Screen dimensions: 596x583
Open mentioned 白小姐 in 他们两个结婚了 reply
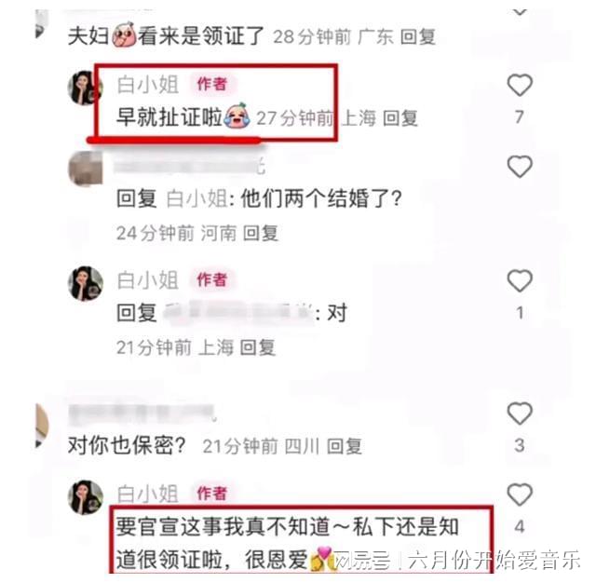pyautogui.click(x=197, y=198)
